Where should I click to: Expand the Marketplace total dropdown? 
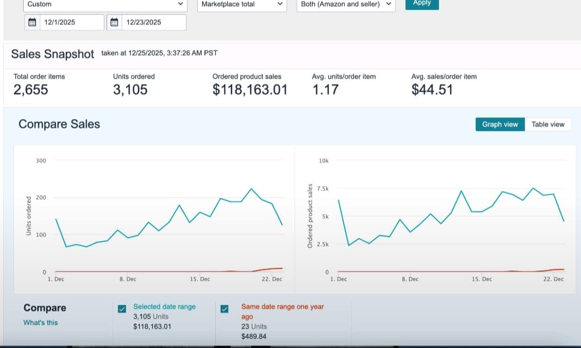[x=242, y=4]
